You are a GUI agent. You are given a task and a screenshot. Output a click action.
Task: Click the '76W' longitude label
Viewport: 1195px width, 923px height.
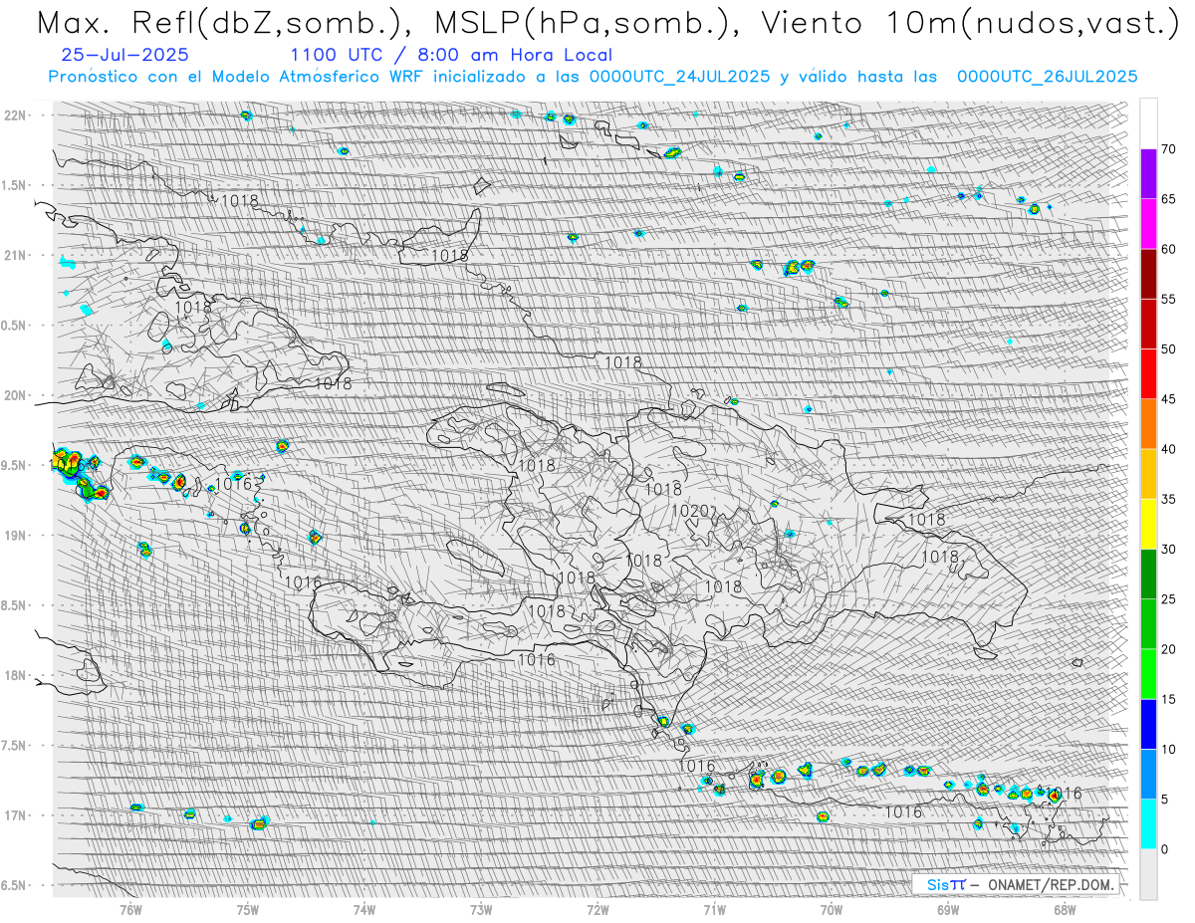[130, 909]
